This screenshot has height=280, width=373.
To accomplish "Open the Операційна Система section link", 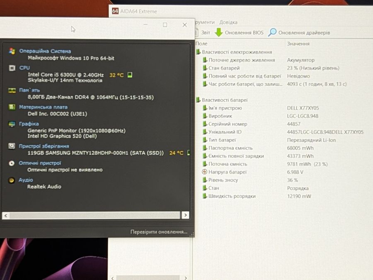I will 45,51.
